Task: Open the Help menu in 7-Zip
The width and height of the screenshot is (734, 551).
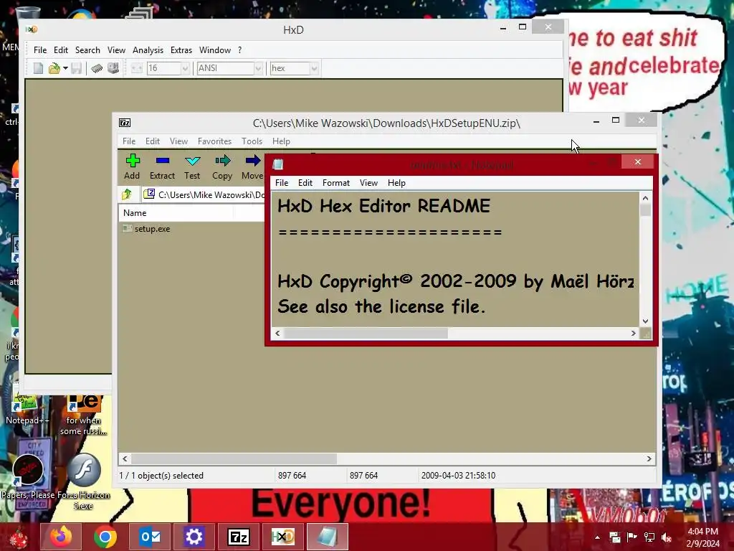Action: pos(281,141)
